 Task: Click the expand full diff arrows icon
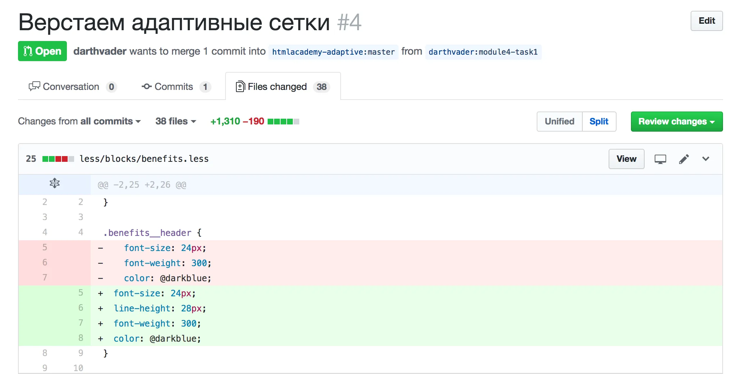54,183
